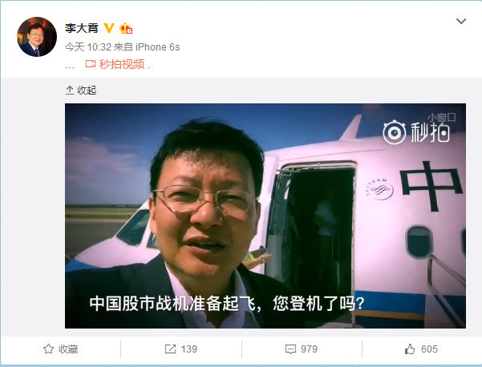
Task: Click the yellow V verification badge
Action: (x=109, y=28)
